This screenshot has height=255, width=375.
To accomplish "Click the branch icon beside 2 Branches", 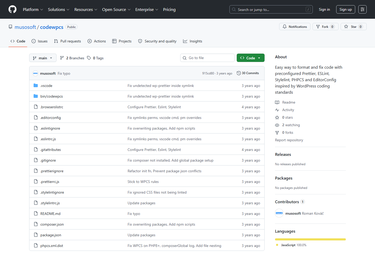I will pos(62,58).
